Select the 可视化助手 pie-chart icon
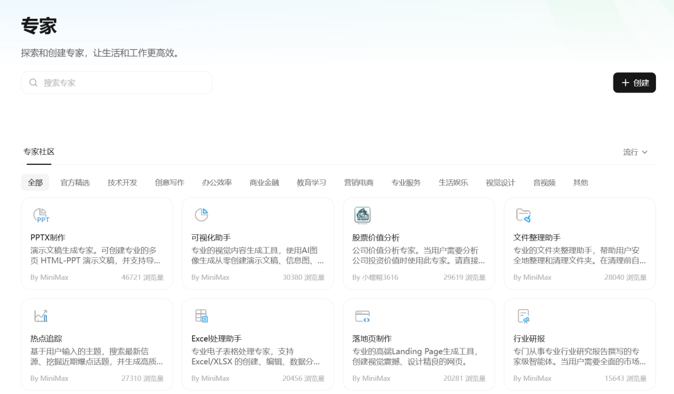 201,214
